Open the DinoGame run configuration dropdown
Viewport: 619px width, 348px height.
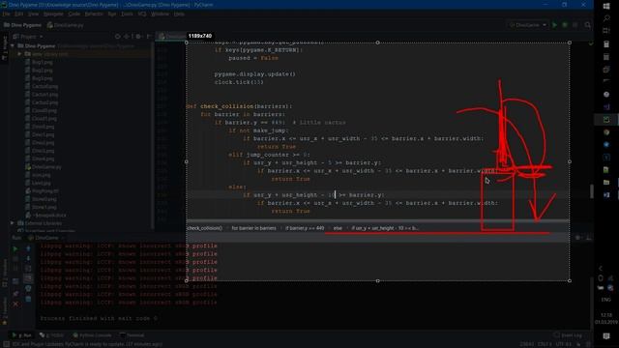click(528, 25)
